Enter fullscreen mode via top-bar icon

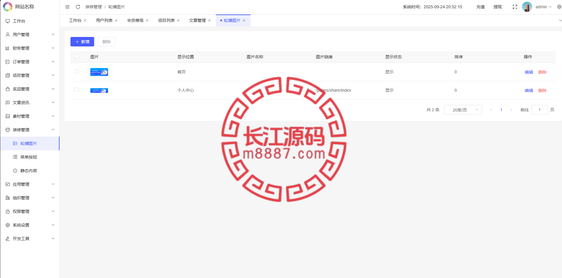click(x=515, y=7)
